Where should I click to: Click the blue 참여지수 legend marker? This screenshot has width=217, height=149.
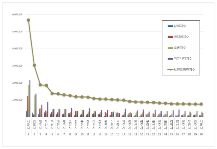(x=170, y=26)
